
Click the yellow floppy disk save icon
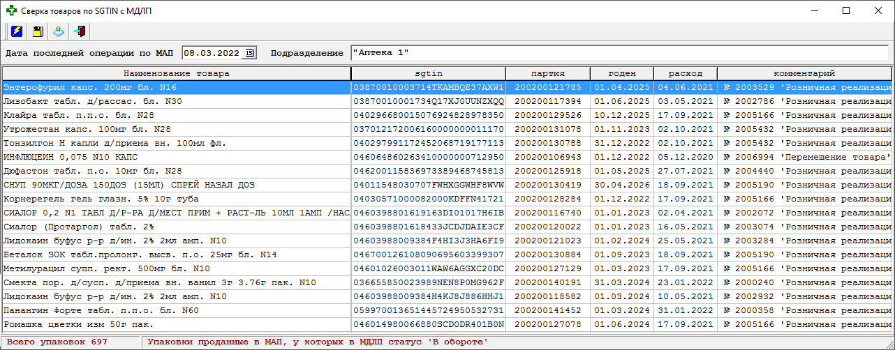pyautogui.click(x=38, y=31)
